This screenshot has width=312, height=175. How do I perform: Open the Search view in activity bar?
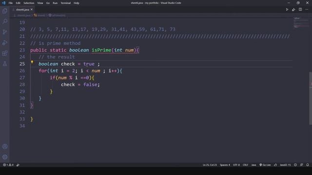point(5,21)
